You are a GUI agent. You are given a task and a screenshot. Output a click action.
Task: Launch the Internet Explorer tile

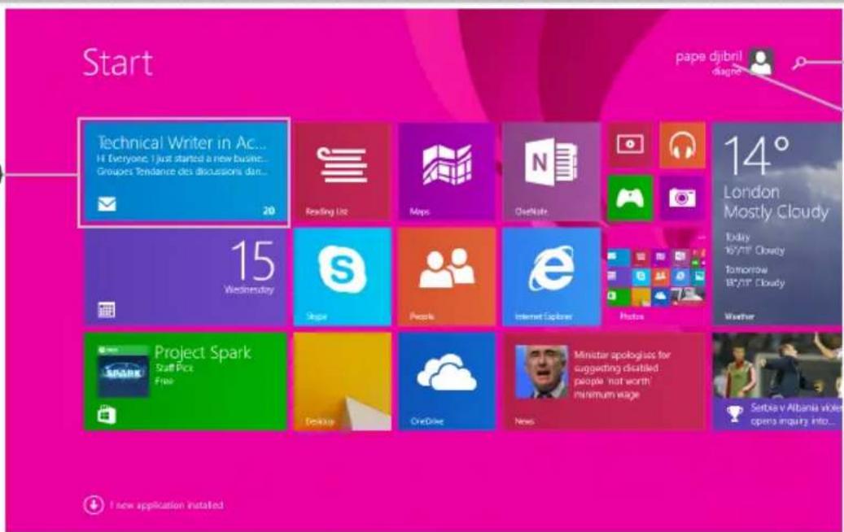click(551, 277)
